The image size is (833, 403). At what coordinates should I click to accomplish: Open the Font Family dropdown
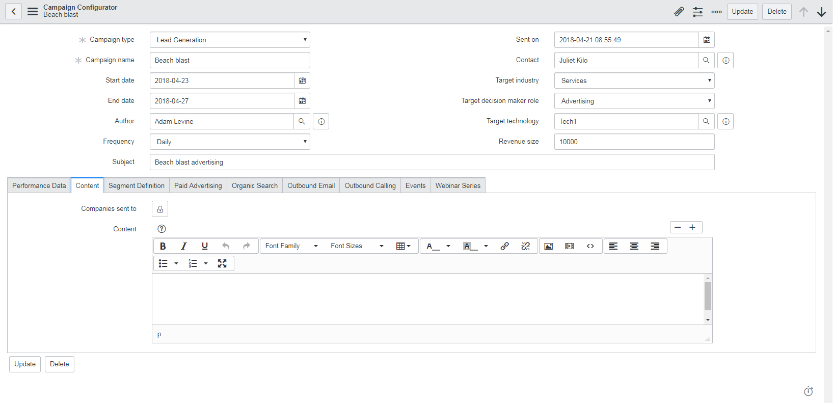tap(291, 246)
